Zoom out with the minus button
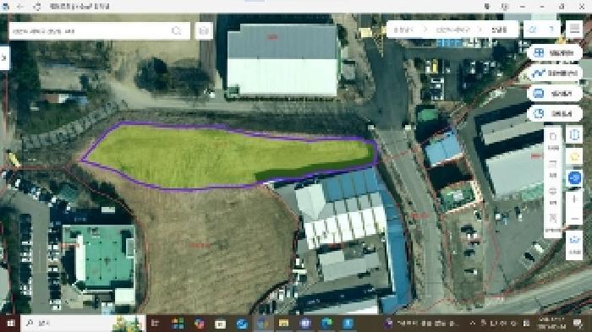The width and height of the screenshot is (592, 332). [574, 219]
